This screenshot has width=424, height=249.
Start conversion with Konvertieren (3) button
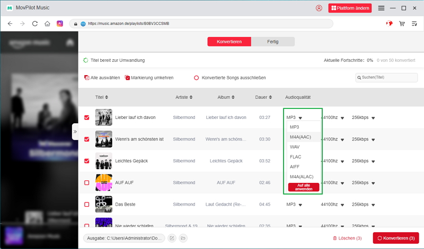point(395,238)
